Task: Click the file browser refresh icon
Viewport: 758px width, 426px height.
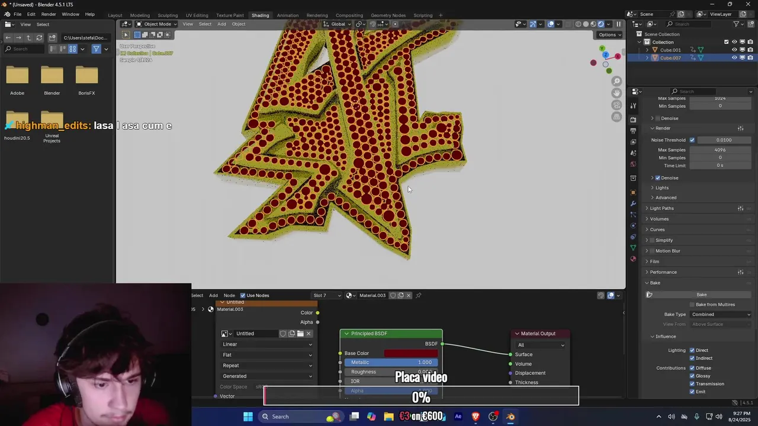Action: (x=39, y=38)
